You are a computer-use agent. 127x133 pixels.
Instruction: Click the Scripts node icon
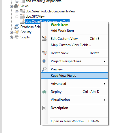click(17, 37)
